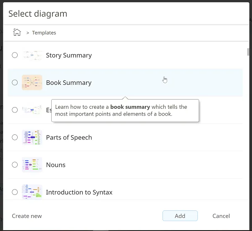Select the Book Summary radio button

tap(15, 83)
